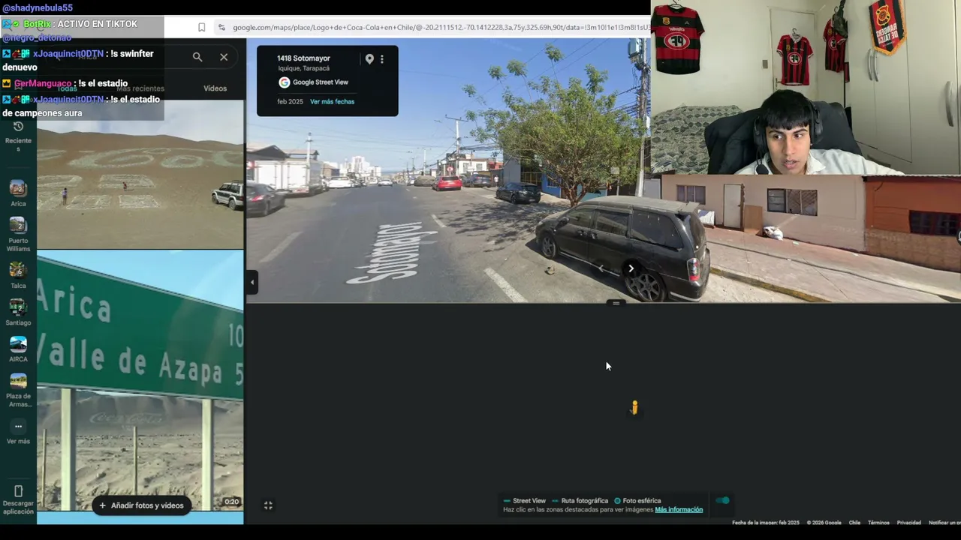Image resolution: width=961 pixels, height=540 pixels.
Task: Click the 0:20 video duration badge
Action: coord(231,502)
